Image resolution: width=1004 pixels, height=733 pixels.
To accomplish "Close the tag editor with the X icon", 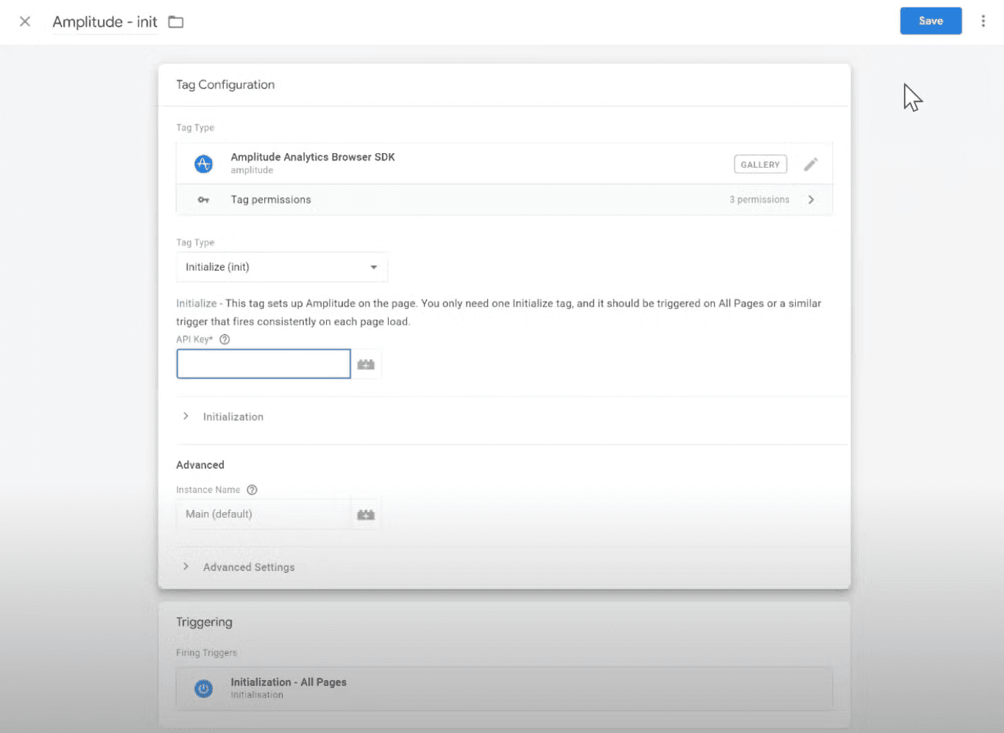I will pyautogui.click(x=25, y=21).
